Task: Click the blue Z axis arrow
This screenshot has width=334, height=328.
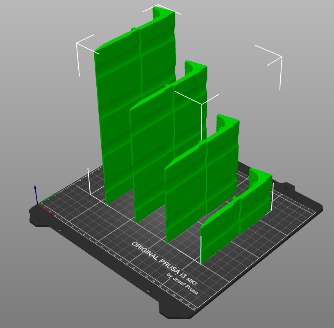Action: 35,192
